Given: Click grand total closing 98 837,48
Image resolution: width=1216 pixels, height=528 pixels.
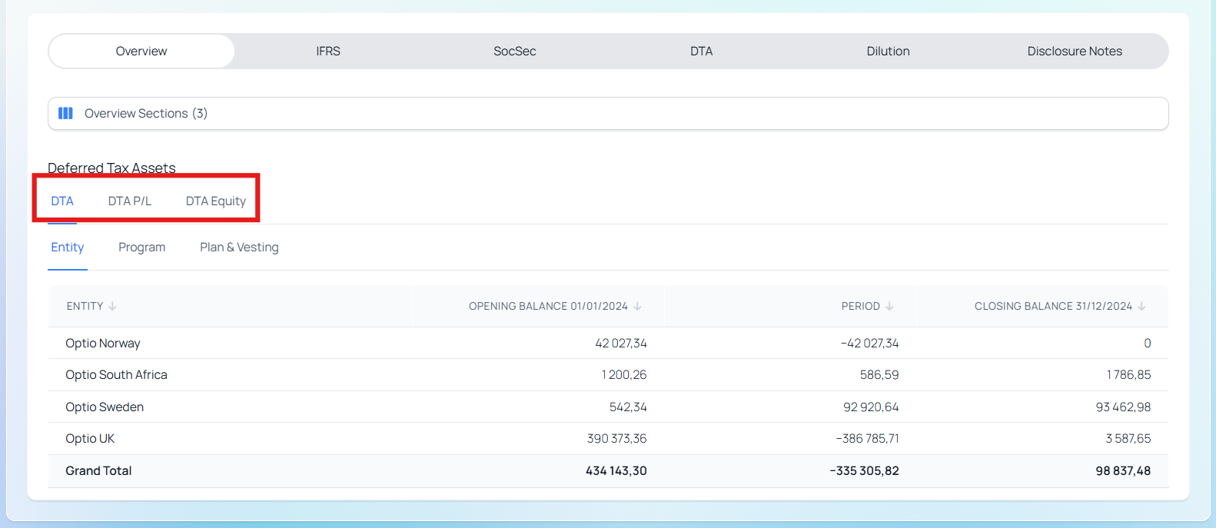Looking at the screenshot, I should click(1123, 470).
